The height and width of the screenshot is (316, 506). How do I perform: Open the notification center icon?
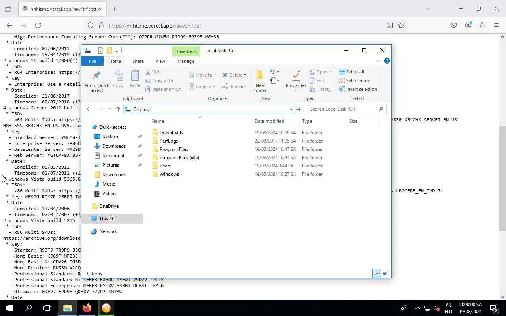[x=493, y=308]
